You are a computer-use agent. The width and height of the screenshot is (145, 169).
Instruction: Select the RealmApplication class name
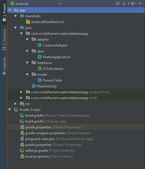[57, 57]
